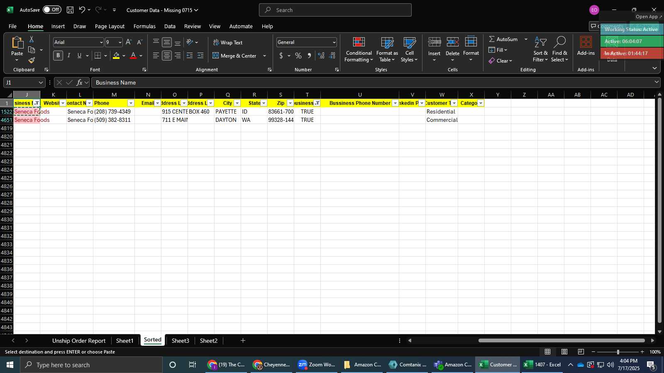Image resolution: width=664 pixels, height=373 pixels.
Task: Toggle Italic formatting
Action: pyautogui.click(x=69, y=56)
